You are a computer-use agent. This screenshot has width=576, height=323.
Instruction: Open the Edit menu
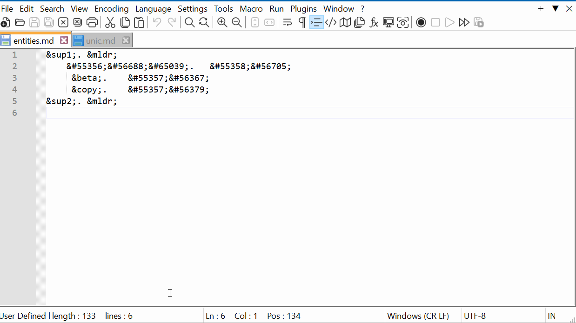pyautogui.click(x=27, y=9)
